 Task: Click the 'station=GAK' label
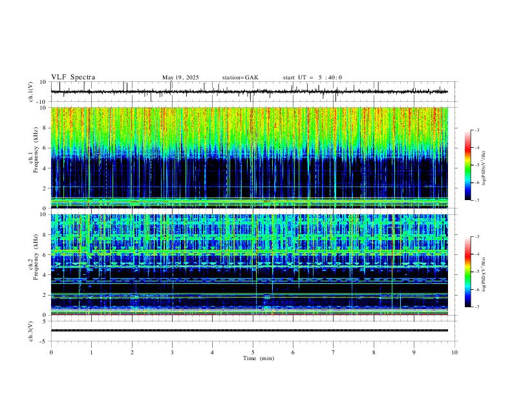pos(240,77)
